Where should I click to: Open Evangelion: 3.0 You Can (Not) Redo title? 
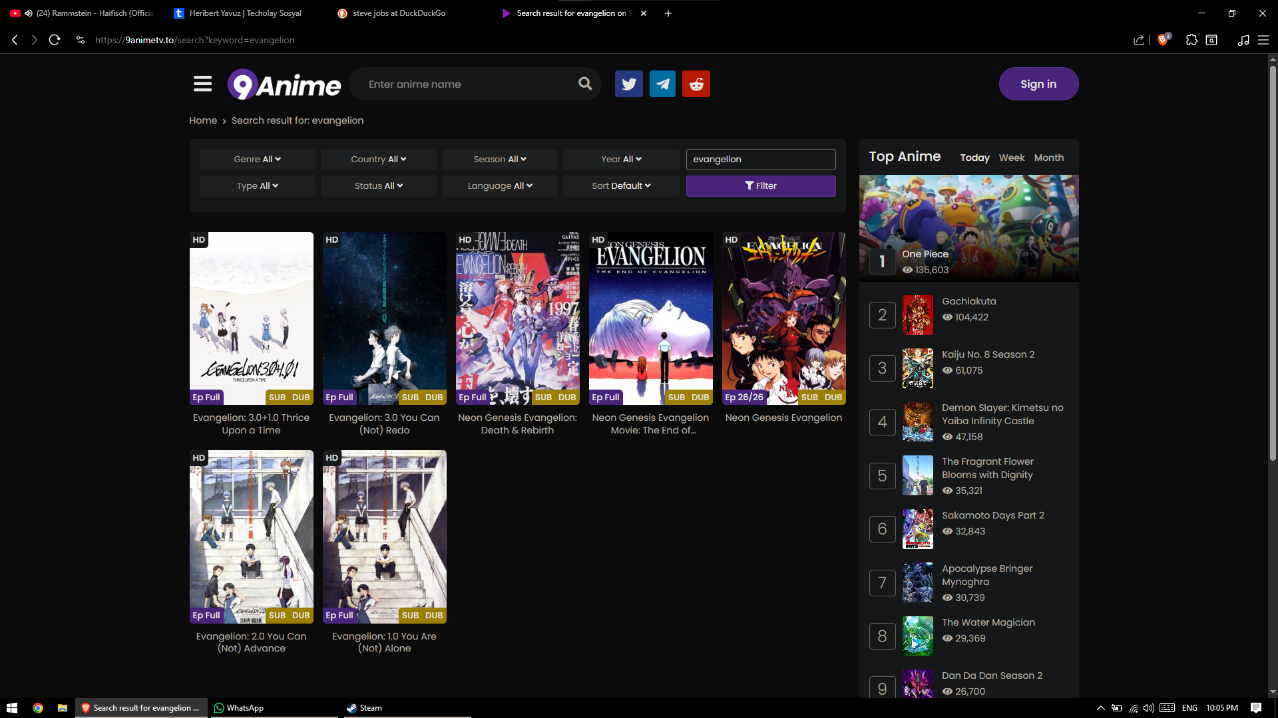(385, 424)
